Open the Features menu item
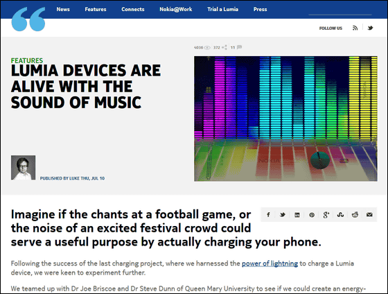 96,10
